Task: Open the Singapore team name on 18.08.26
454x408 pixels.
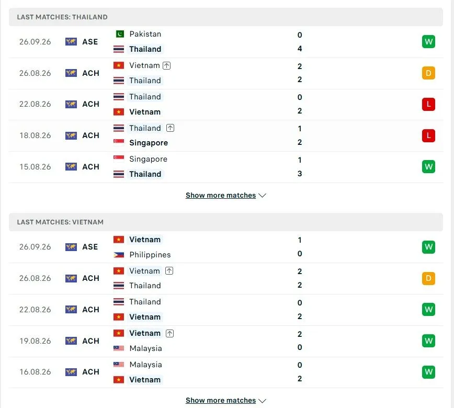Action: point(149,143)
